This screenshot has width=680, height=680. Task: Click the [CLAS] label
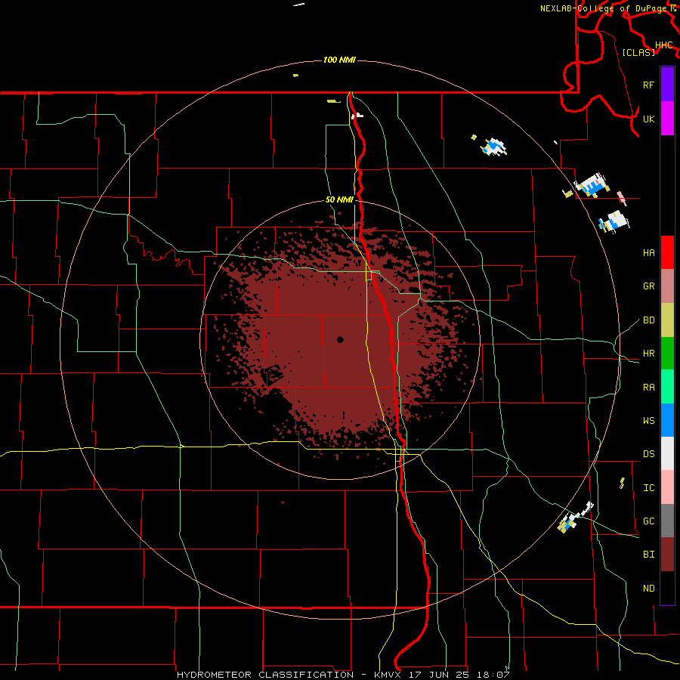tap(638, 52)
